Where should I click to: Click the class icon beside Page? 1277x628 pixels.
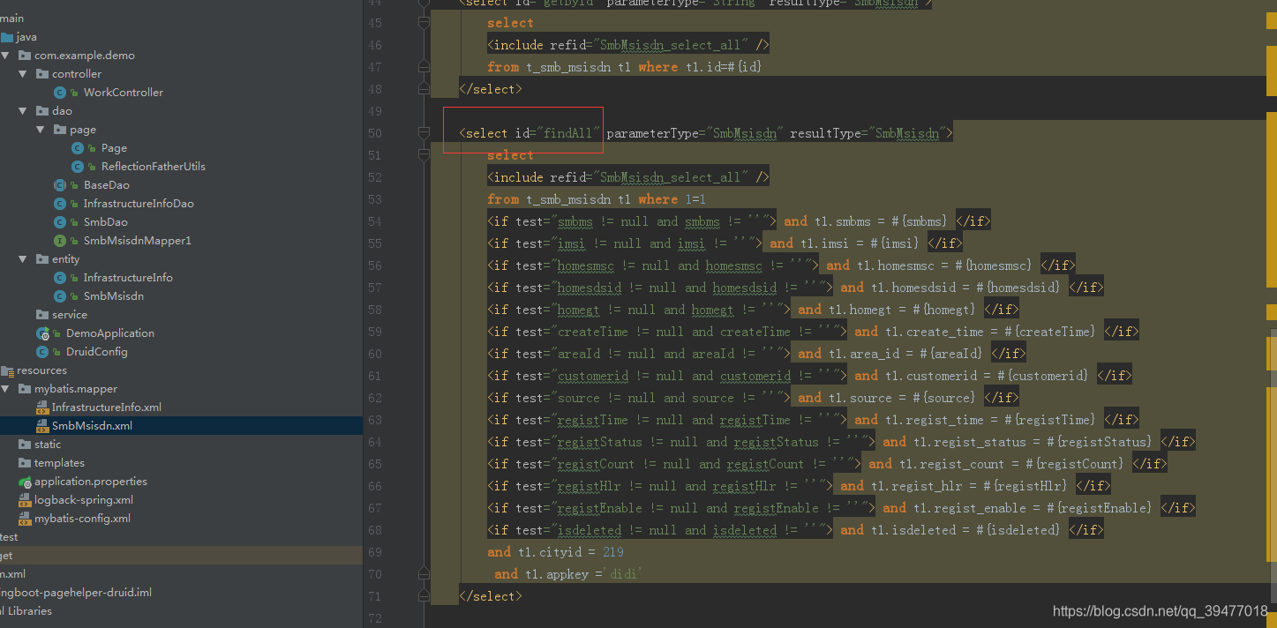78,148
